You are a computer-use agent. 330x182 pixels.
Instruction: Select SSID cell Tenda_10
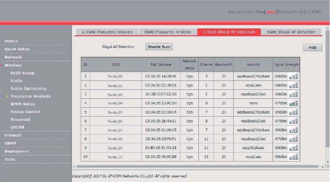pos(115,157)
